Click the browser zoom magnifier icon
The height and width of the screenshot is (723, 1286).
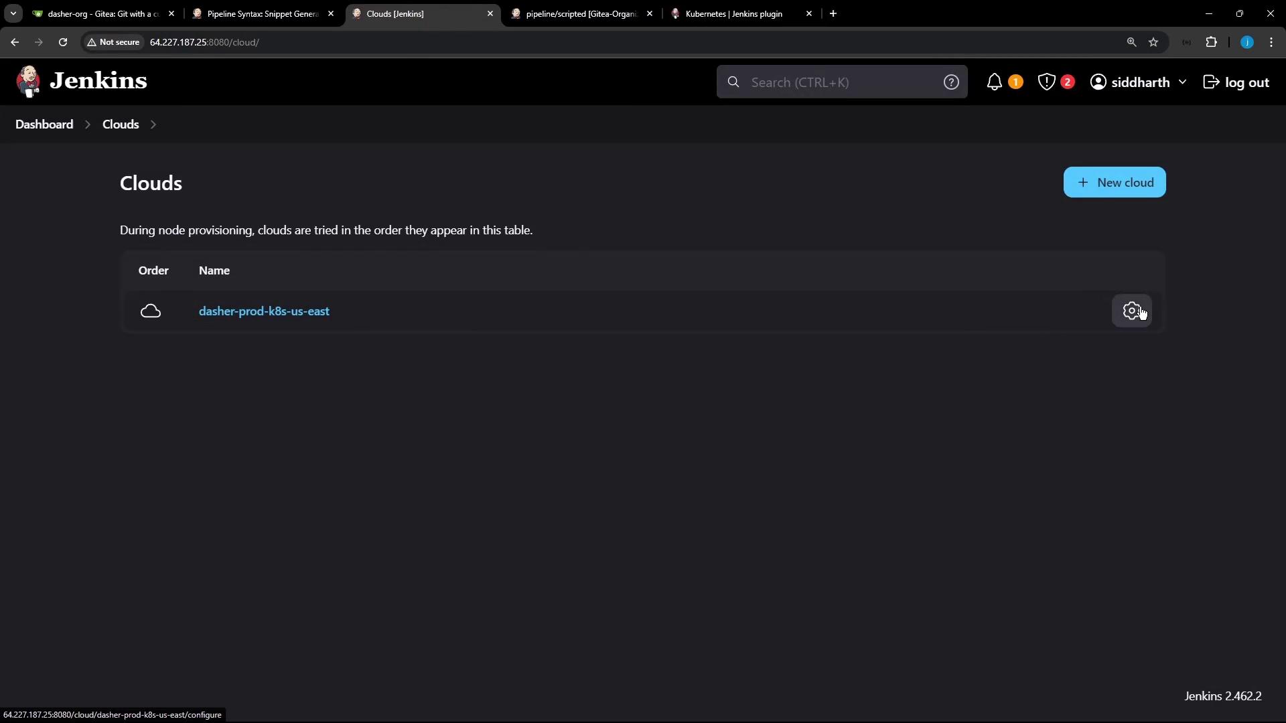point(1131,42)
